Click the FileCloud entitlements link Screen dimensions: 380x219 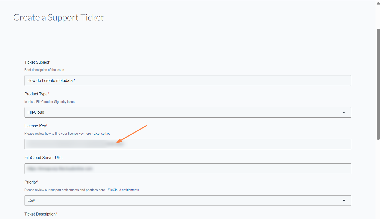(123, 190)
